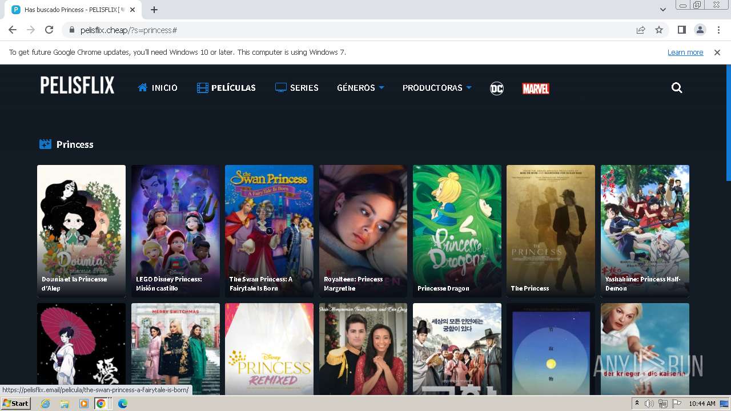The width and height of the screenshot is (731, 411).
Task: Share this page icon in address bar
Action: [x=641, y=30]
